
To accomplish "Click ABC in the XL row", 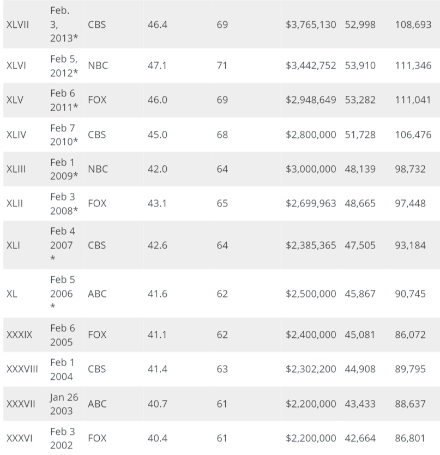I will (97, 294).
